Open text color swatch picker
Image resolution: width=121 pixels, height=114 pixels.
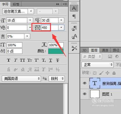(56, 51)
